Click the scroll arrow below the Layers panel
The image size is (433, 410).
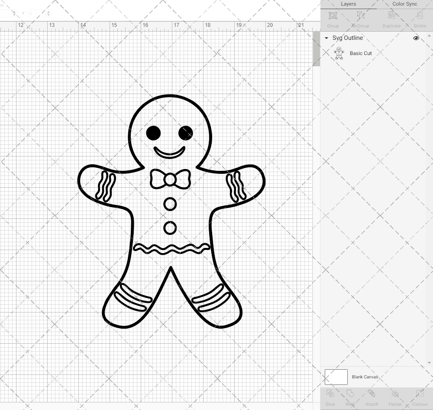click(x=430, y=362)
